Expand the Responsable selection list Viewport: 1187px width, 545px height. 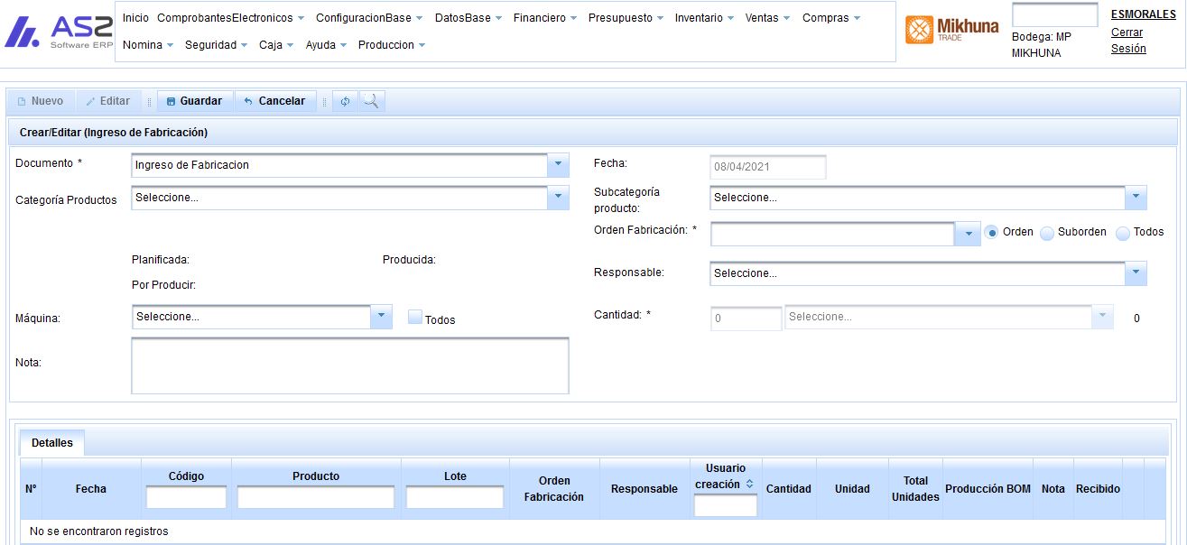[1135, 272]
